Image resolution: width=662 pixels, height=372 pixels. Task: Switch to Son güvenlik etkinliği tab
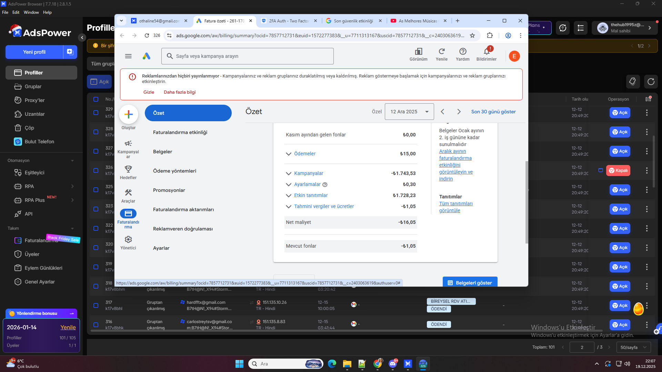(353, 21)
